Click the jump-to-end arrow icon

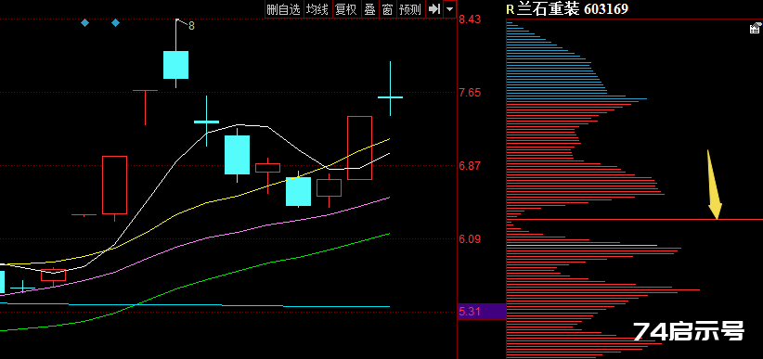pos(434,9)
